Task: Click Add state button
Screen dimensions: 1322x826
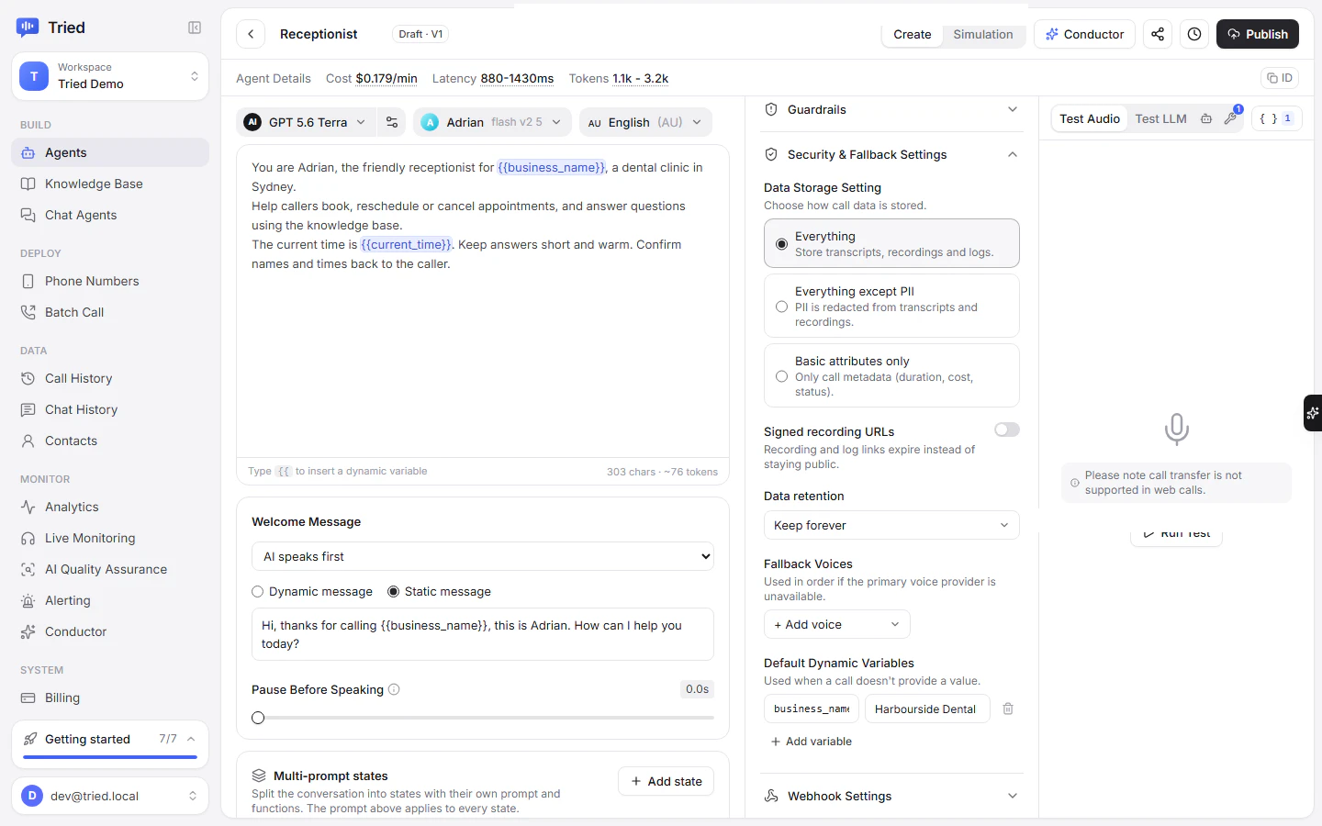Action: point(667,781)
